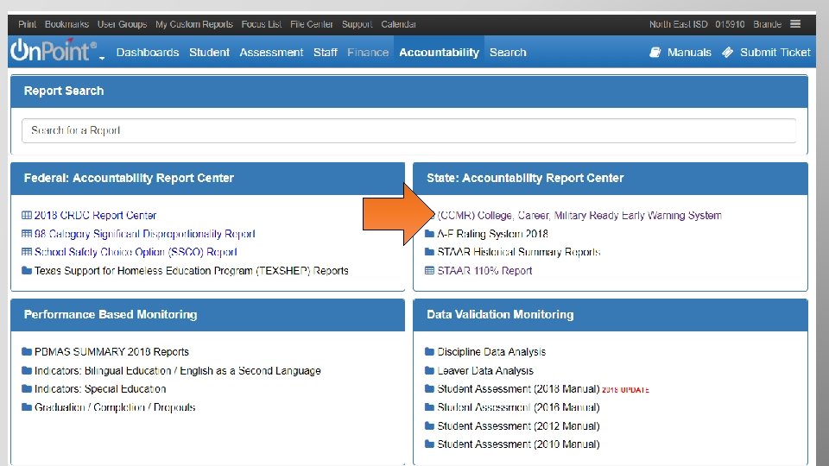The image size is (829, 466).
Task: Open the Dashboards menu
Action: coord(148,53)
